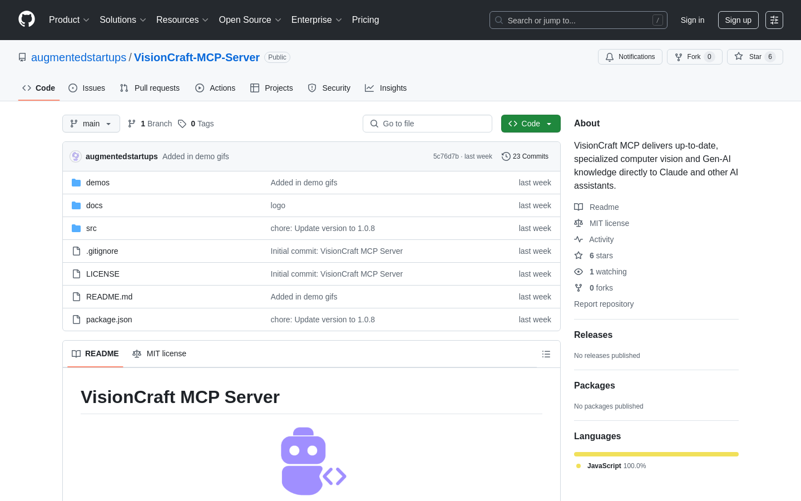View the 23 Commits history
Image resolution: width=801 pixels, height=501 pixels.
click(525, 156)
